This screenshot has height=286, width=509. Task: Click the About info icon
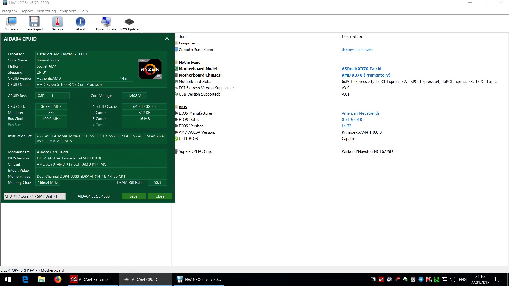click(80, 24)
